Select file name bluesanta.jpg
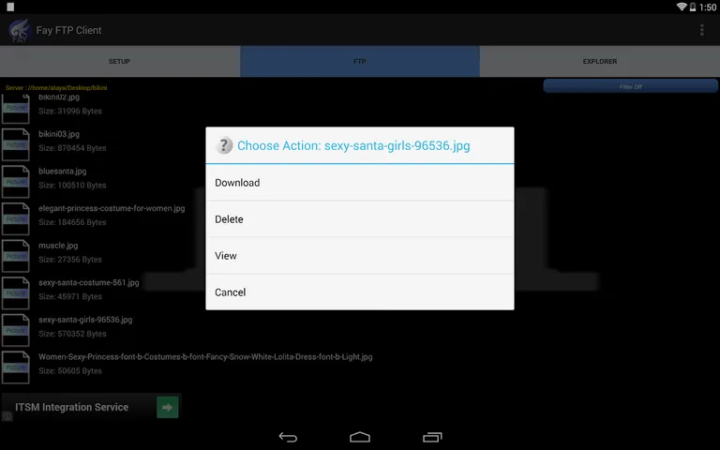The width and height of the screenshot is (720, 450). [63, 172]
